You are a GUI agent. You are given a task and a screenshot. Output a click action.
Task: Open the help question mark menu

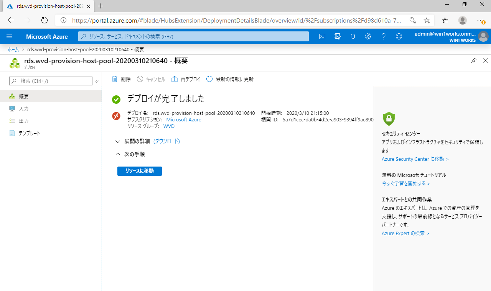pos(384,36)
